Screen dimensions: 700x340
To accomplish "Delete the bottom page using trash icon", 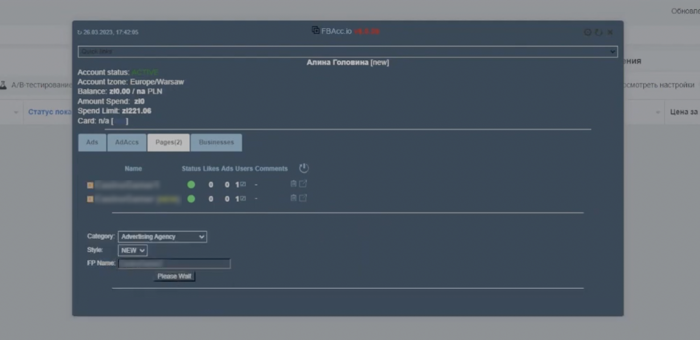I will pyautogui.click(x=293, y=198).
